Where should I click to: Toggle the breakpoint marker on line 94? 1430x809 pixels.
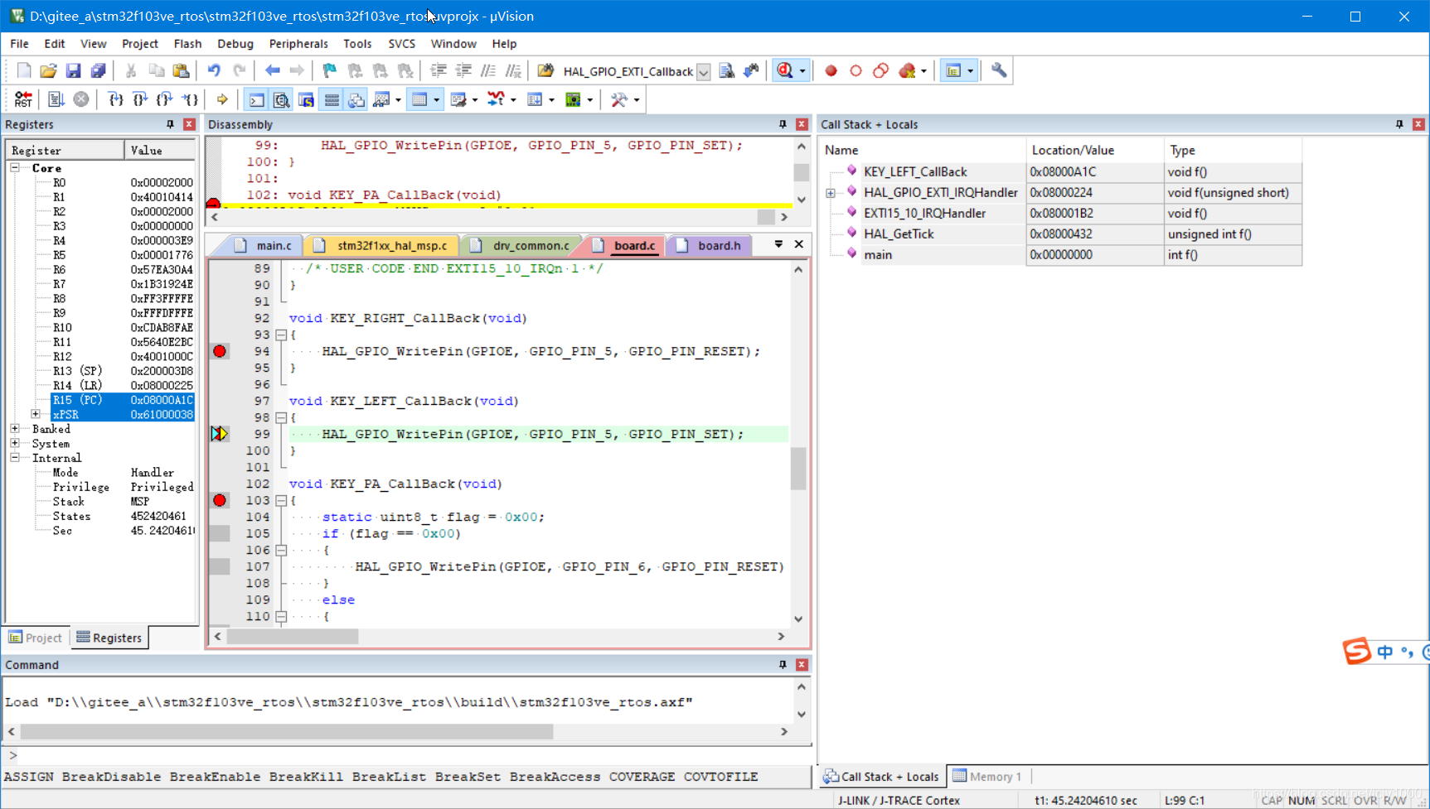[219, 351]
